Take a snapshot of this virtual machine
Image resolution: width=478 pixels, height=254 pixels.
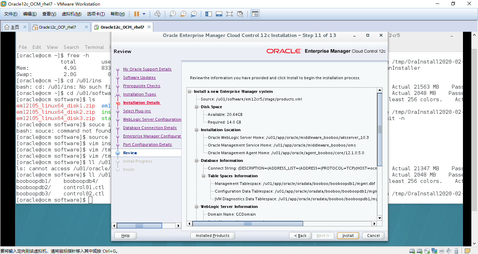click(172, 14)
